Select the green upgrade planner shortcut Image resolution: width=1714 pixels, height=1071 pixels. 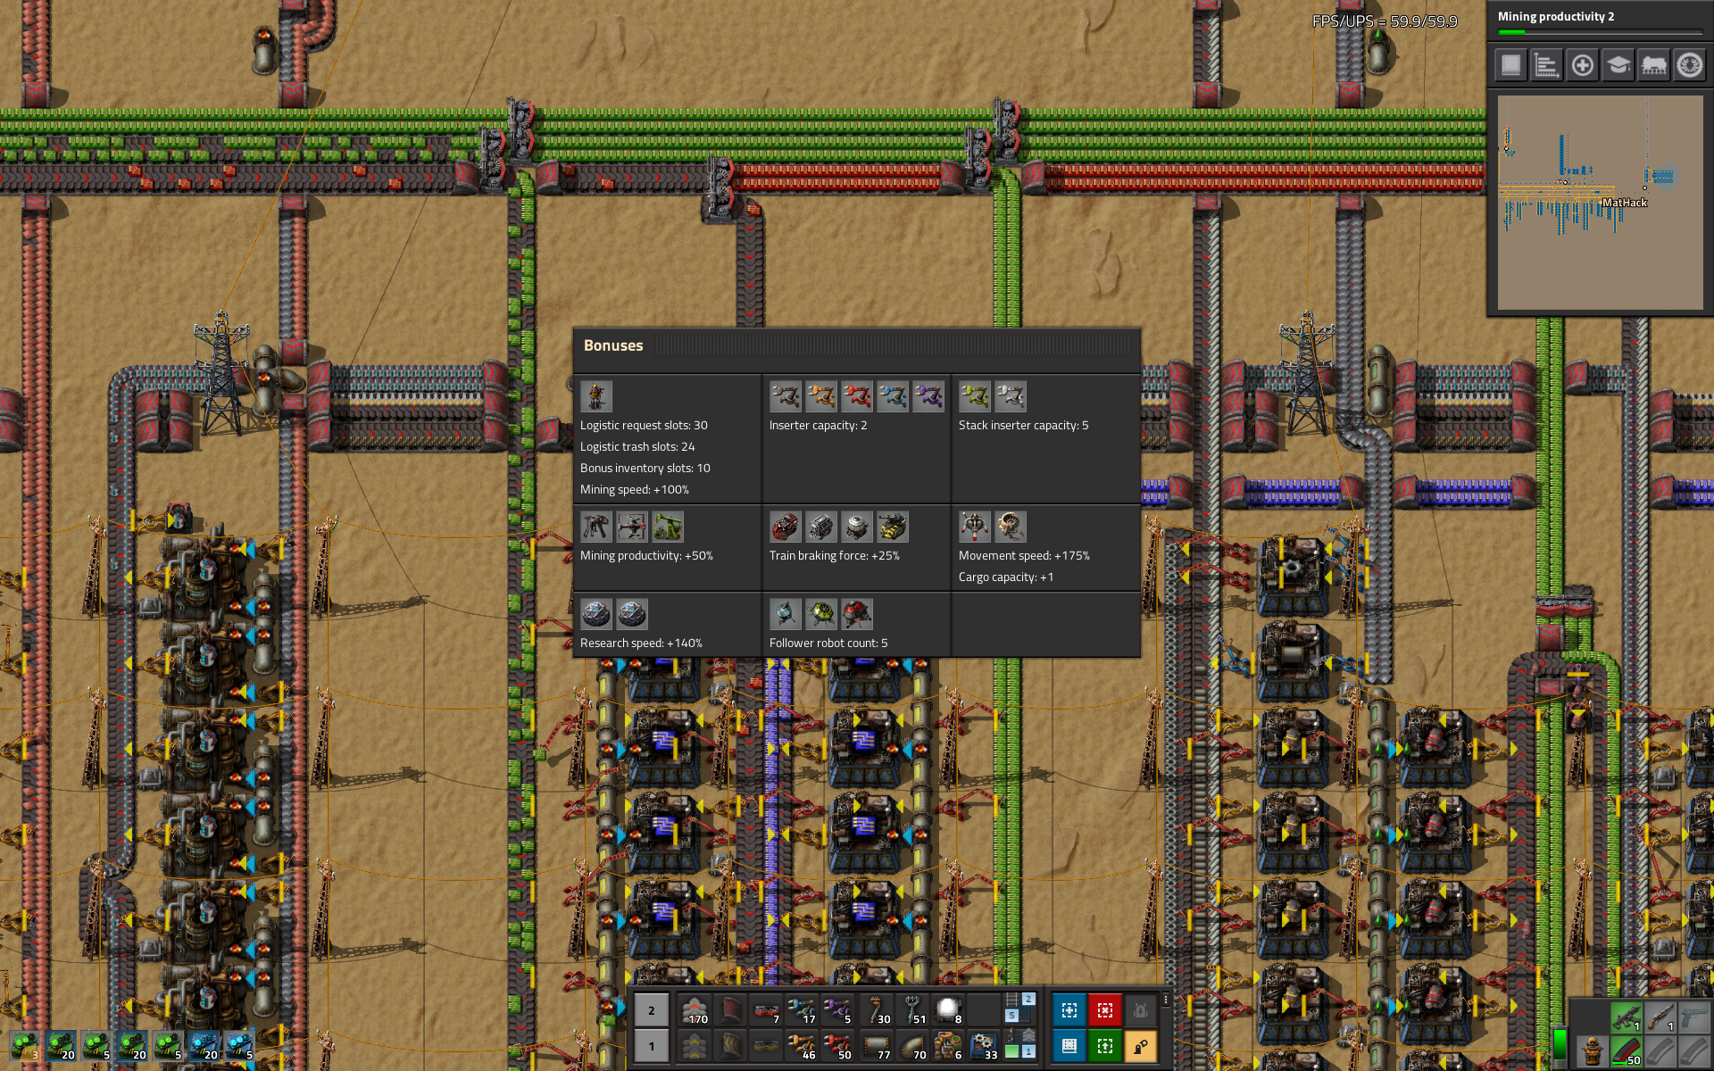[x=1104, y=1046]
